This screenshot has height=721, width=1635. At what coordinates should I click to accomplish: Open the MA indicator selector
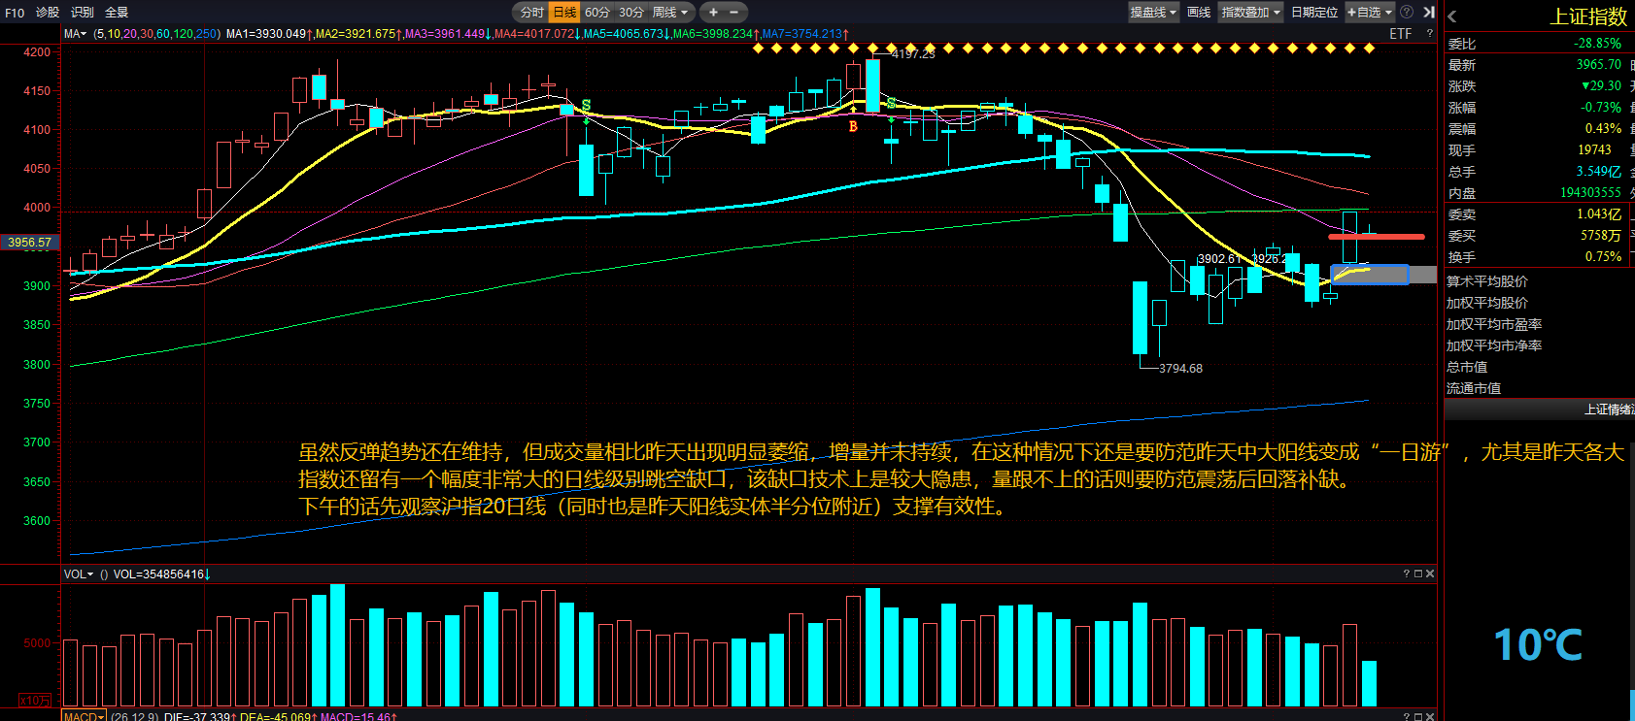click(76, 34)
